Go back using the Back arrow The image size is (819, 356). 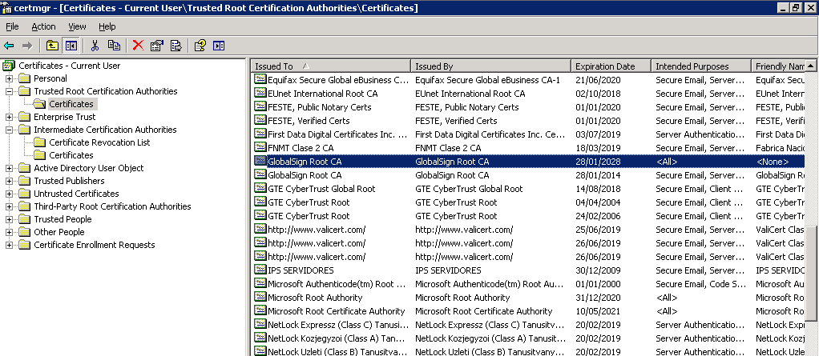[x=9, y=46]
